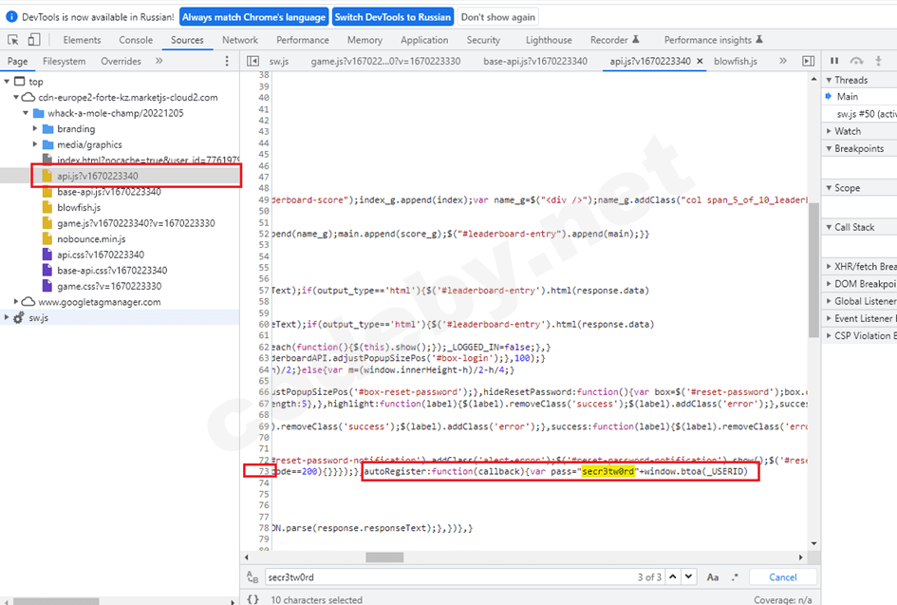Click Don't show again button
Image resolution: width=897 pixels, height=605 pixels.
[x=497, y=17]
